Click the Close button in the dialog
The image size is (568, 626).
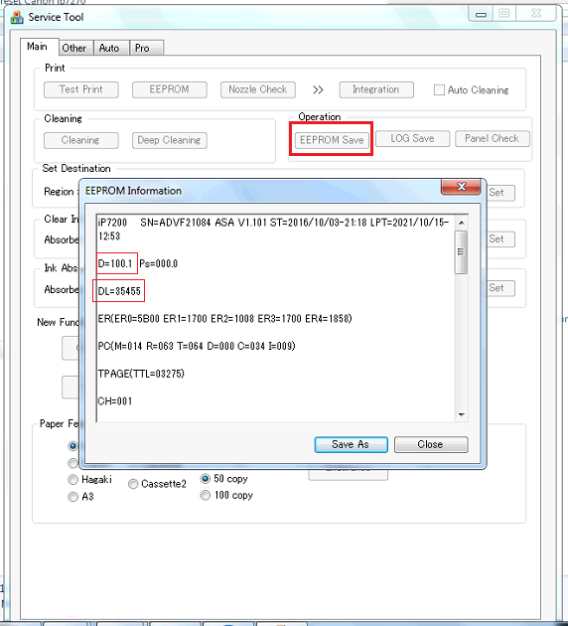(431, 444)
